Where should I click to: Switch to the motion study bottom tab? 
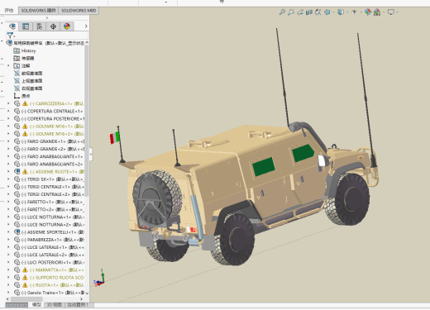(78, 305)
